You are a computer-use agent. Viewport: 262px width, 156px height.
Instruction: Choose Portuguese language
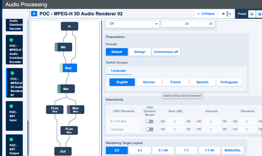point(229,82)
